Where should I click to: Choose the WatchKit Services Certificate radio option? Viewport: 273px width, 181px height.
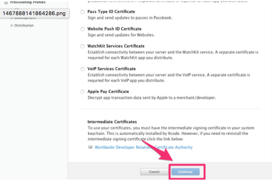click(82, 46)
